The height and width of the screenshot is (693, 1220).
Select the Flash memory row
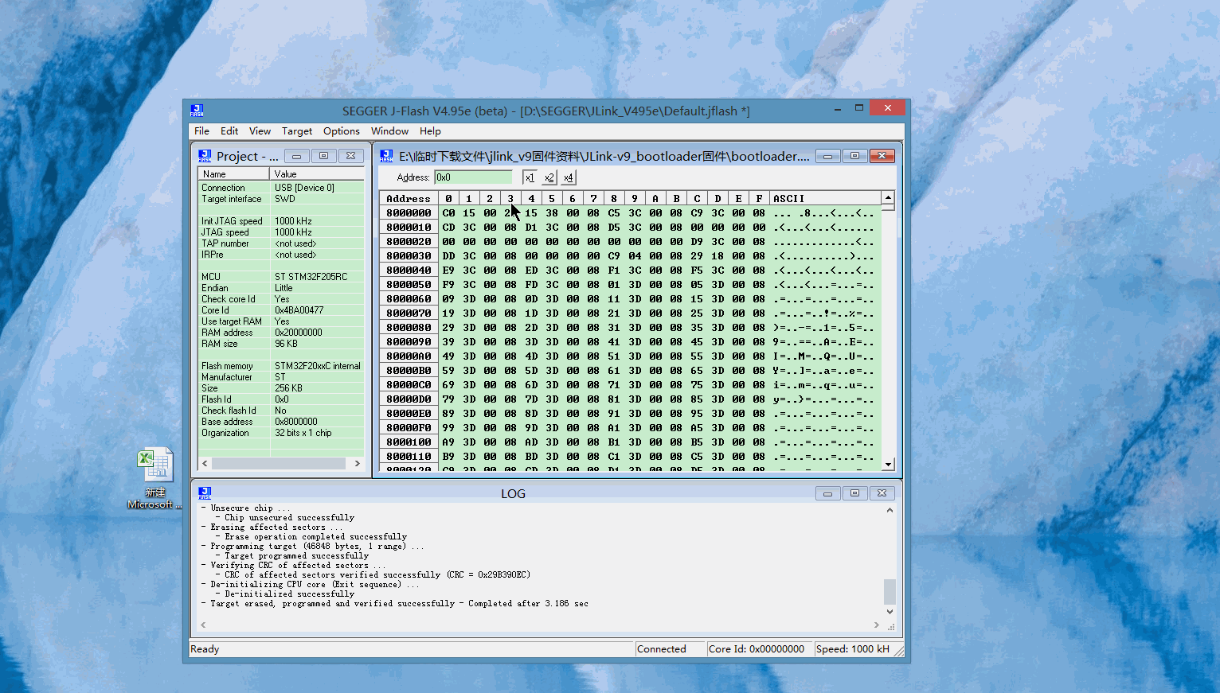click(281, 366)
